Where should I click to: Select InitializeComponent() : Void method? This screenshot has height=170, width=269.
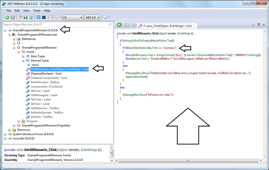49,78
